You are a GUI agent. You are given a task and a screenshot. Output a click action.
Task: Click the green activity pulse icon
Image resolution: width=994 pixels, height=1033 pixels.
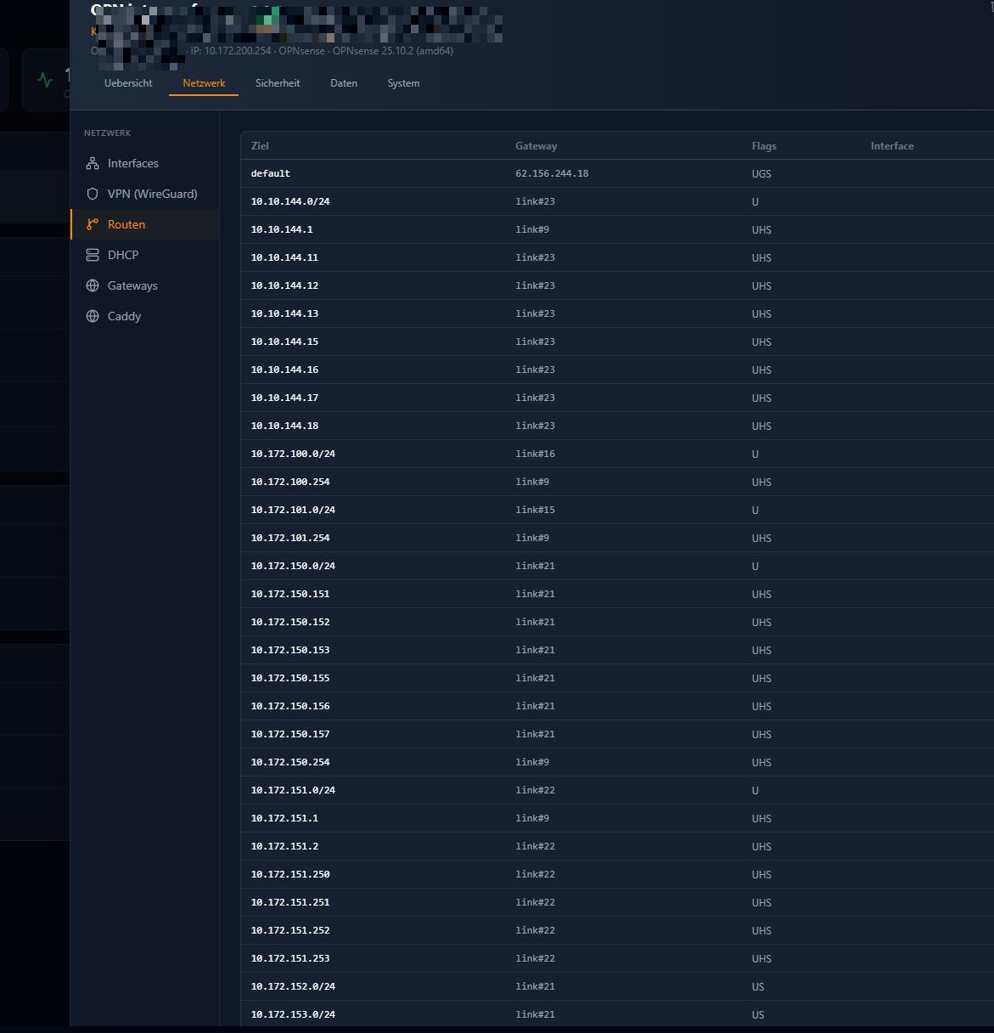point(45,80)
